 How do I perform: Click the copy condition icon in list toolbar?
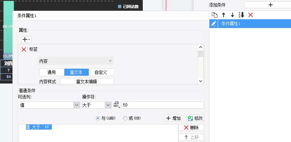215,15
